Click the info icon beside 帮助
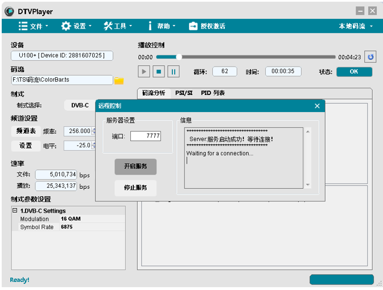The width and height of the screenshot is (383, 290). coord(150,26)
